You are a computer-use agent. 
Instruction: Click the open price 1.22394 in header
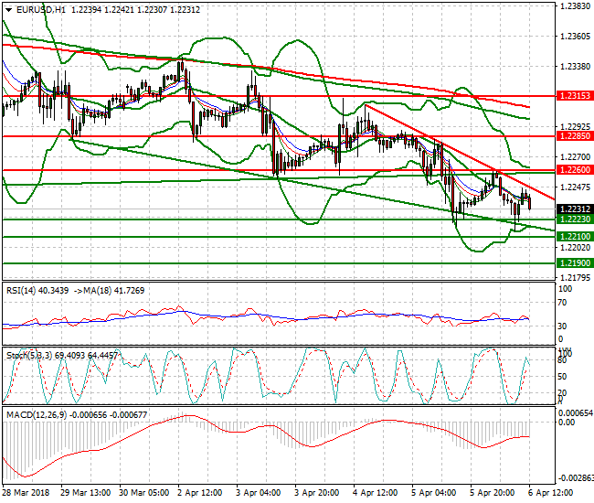point(87,10)
